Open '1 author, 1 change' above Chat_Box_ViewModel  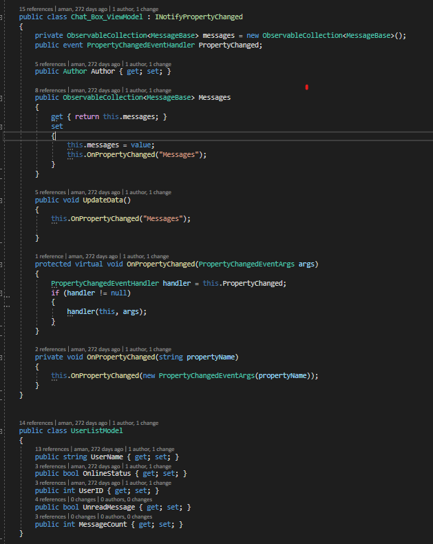point(136,9)
